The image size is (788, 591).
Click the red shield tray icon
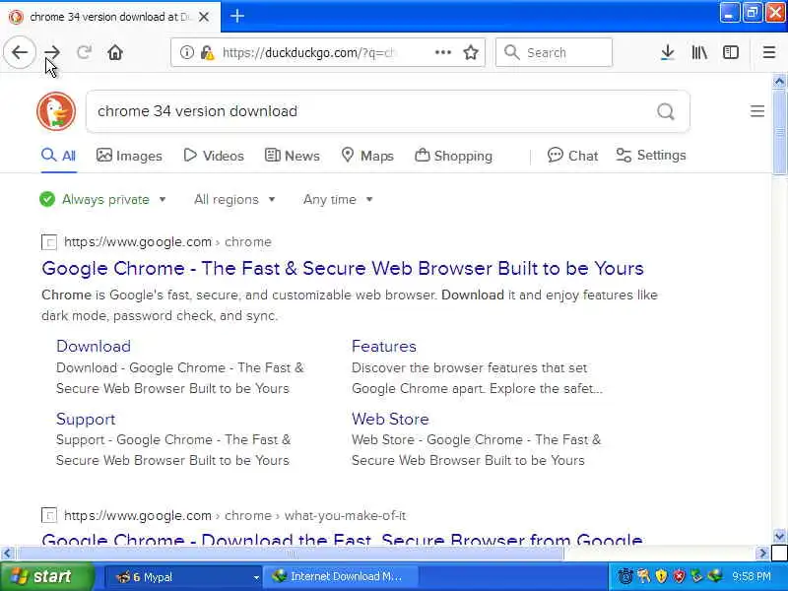679,576
